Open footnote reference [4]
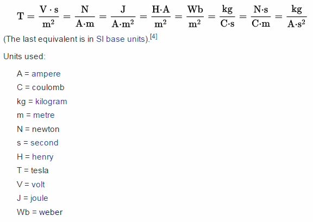Viewport: 313px width, 222px height. pos(154,36)
